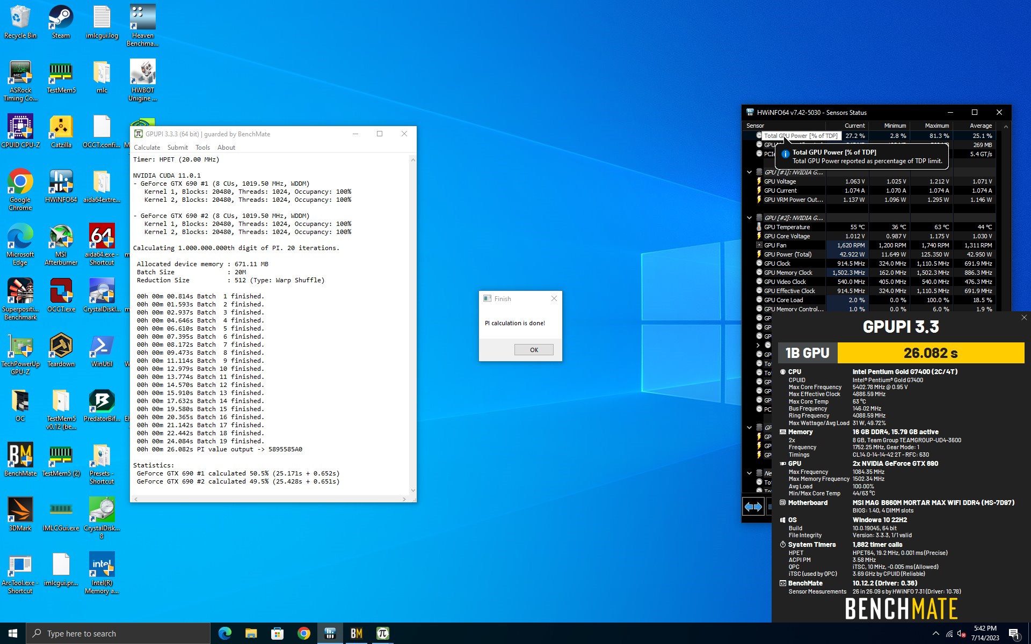The width and height of the screenshot is (1031, 644).
Task: Expand the nested sensor row chevron
Action: (758, 345)
